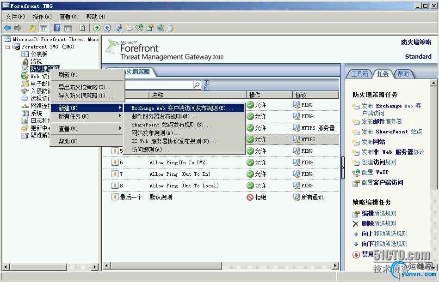Switch to the 任务 tab
Image resolution: width=439 pixels, height=282 pixels.
pyautogui.click(x=383, y=74)
